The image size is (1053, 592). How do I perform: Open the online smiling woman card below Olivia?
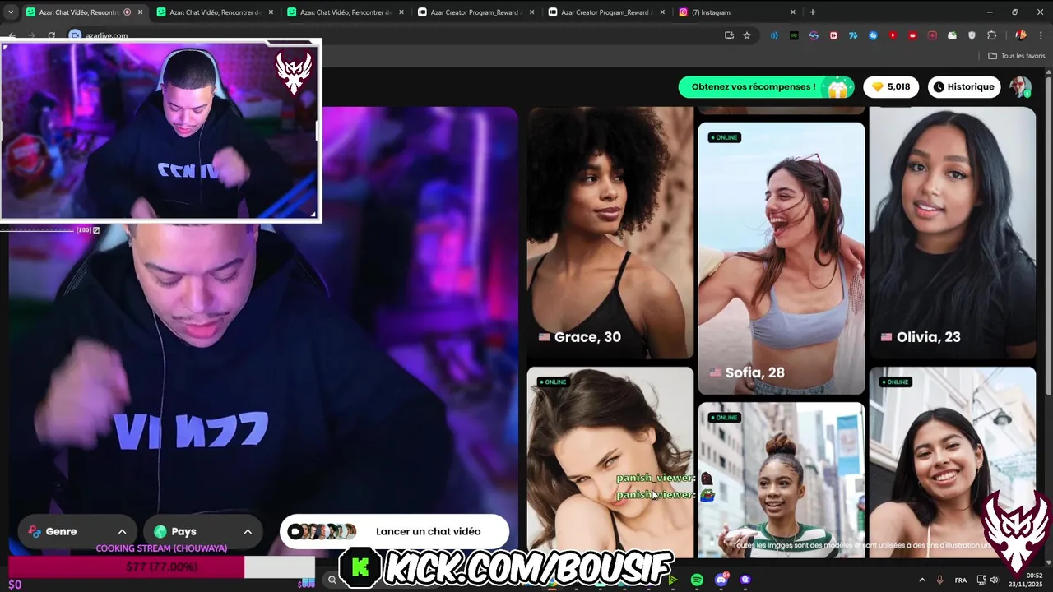(x=953, y=462)
